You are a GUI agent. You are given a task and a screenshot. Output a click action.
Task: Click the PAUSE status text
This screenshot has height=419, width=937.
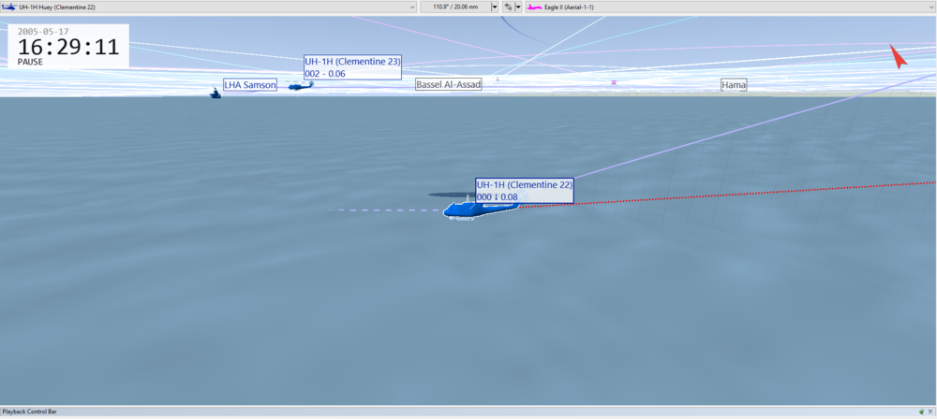click(x=30, y=62)
